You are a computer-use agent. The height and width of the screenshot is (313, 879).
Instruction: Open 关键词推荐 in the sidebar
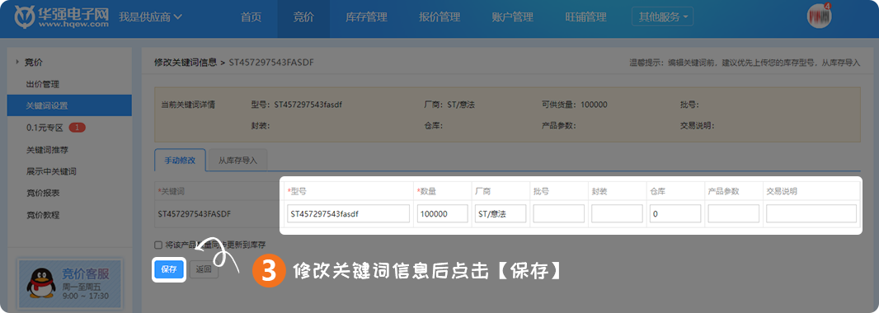pos(51,150)
